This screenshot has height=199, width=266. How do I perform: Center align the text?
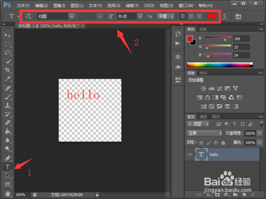[x=191, y=16]
